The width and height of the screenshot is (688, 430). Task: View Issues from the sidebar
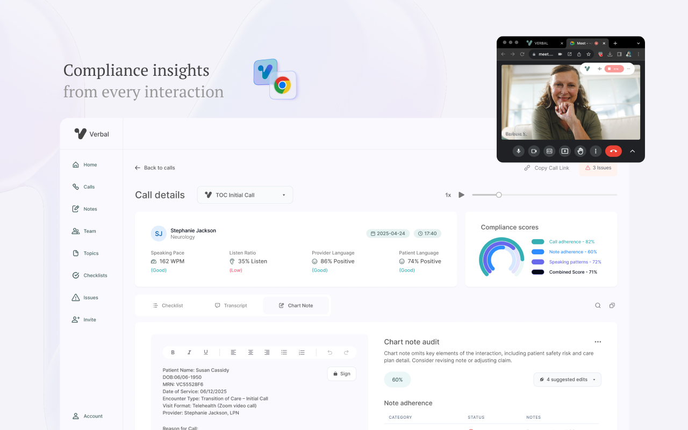85,297
